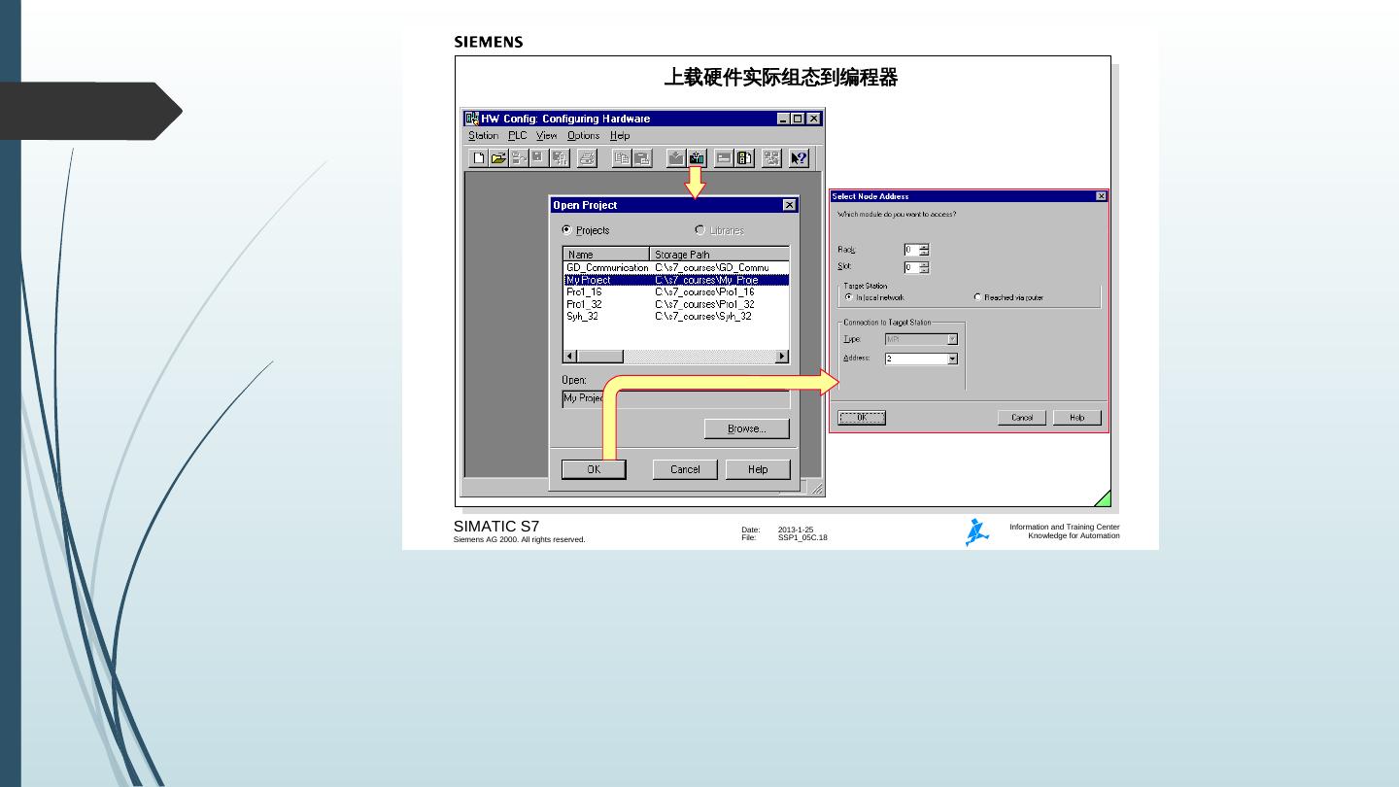Click the Download to module toolbar icon

(x=676, y=158)
